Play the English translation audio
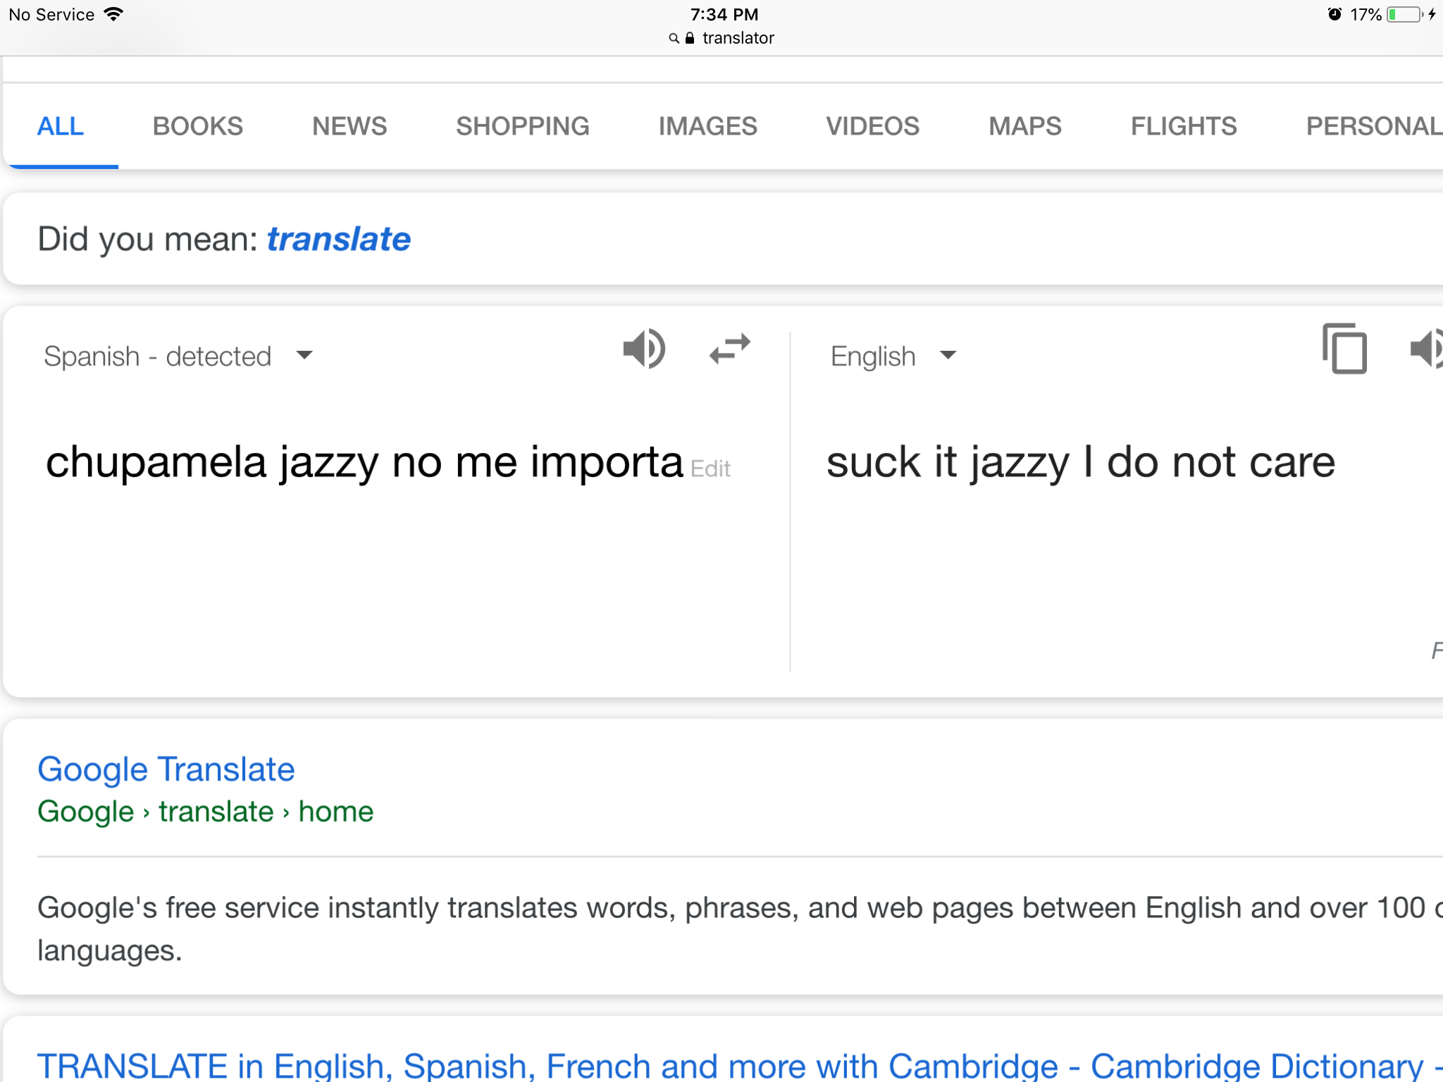This screenshot has width=1443, height=1082. (1426, 349)
